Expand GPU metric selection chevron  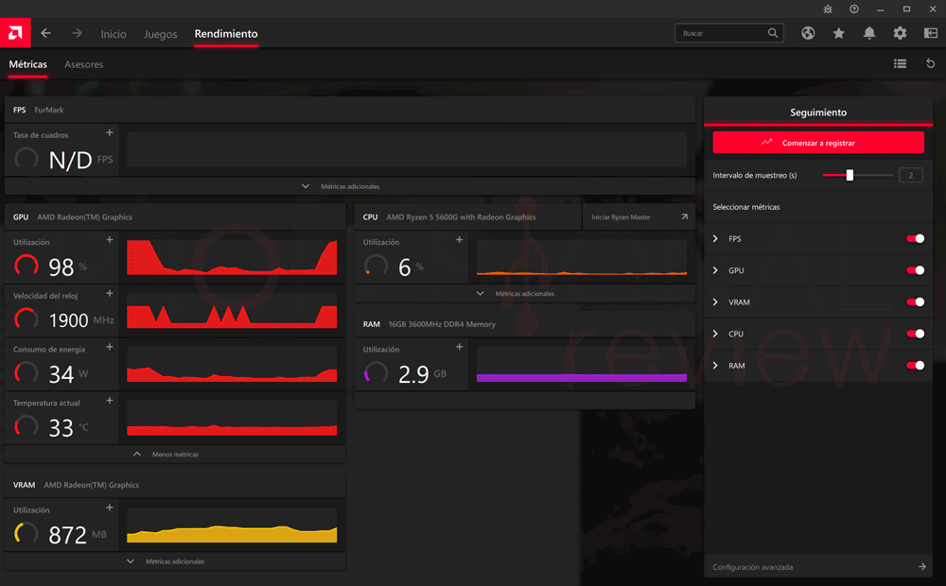(715, 270)
